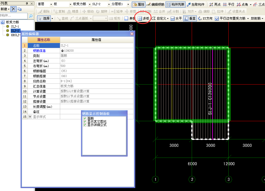Click 板受力筋 tree root node

coord(12,22)
